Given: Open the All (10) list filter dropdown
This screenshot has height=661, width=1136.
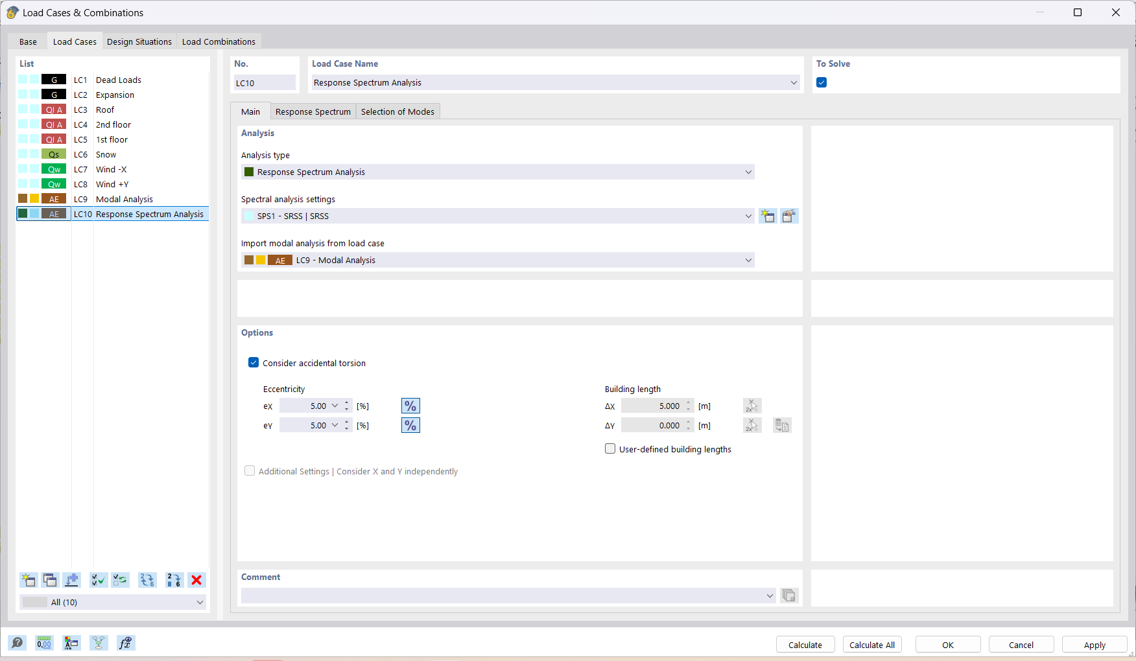Looking at the screenshot, I should coord(200,602).
